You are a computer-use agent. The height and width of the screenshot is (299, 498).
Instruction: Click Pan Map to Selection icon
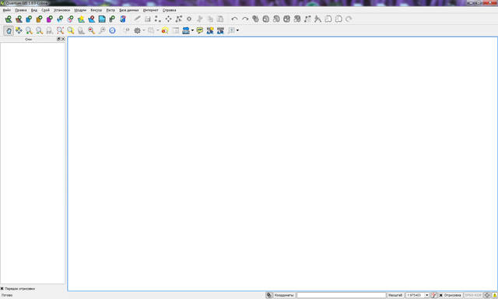click(x=19, y=30)
